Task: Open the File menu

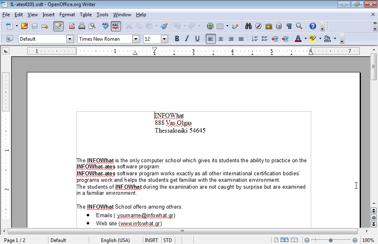Action: 6,15
